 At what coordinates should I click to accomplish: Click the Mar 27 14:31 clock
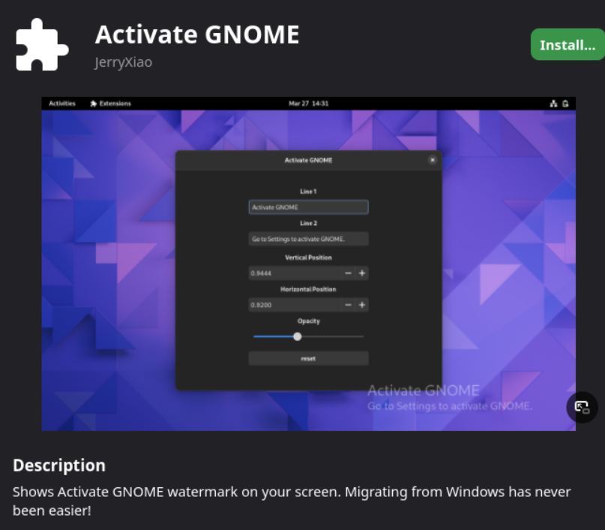pyautogui.click(x=308, y=104)
